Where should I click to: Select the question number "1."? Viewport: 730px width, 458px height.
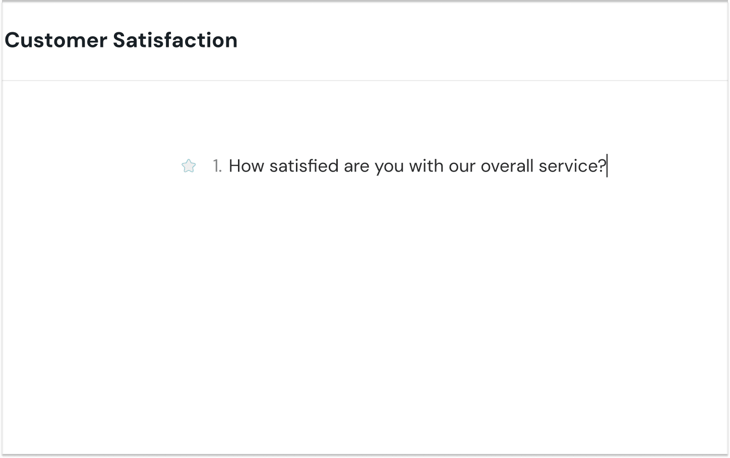tap(217, 166)
